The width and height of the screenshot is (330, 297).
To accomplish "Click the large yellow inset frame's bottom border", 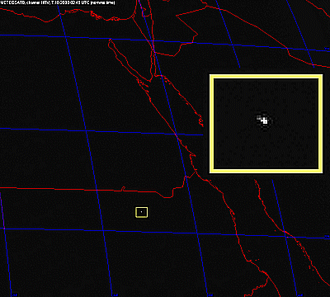I will pyautogui.click(x=266, y=171).
